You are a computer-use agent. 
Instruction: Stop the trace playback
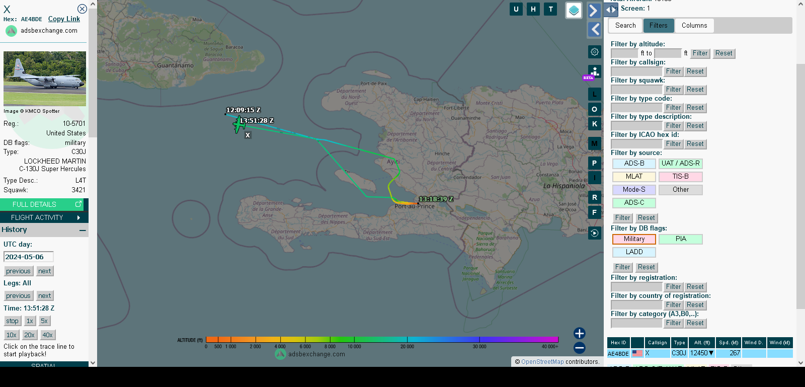(x=12, y=321)
